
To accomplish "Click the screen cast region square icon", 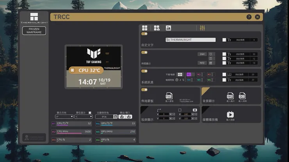I will 180,110.
